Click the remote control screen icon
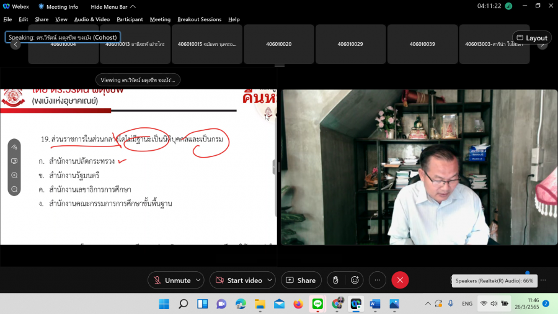Image resolution: width=558 pixels, height=314 pixels. tap(14, 161)
